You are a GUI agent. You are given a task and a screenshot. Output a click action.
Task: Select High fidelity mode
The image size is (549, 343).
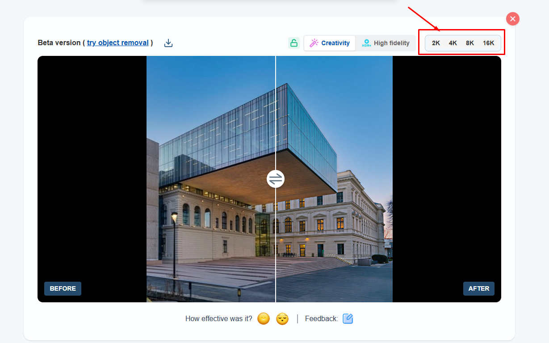tap(386, 43)
